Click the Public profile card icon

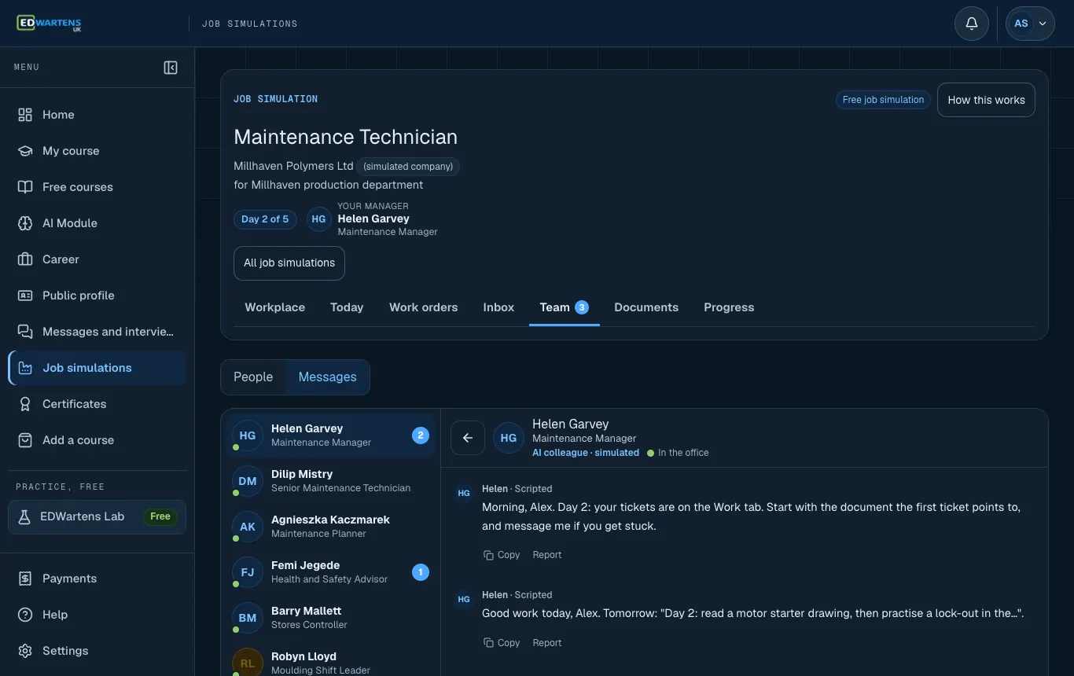tap(25, 296)
